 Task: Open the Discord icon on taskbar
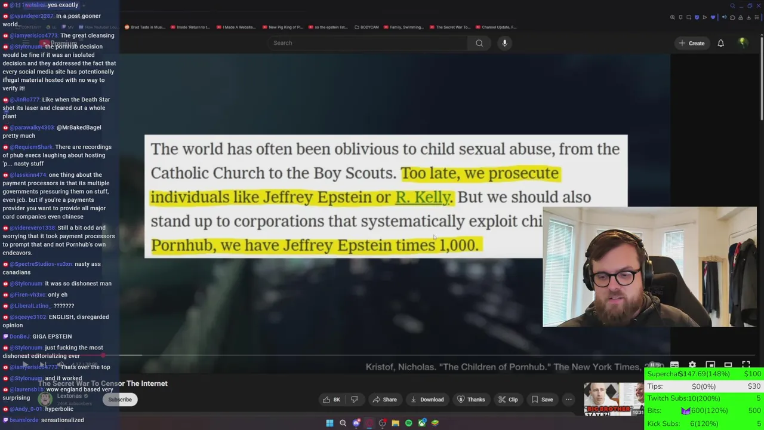click(356, 423)
